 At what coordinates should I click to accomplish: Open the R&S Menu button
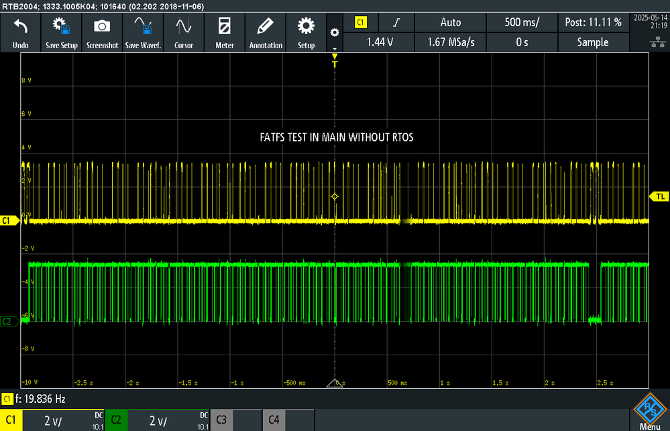pyautogui.click(x=650, y=412)
